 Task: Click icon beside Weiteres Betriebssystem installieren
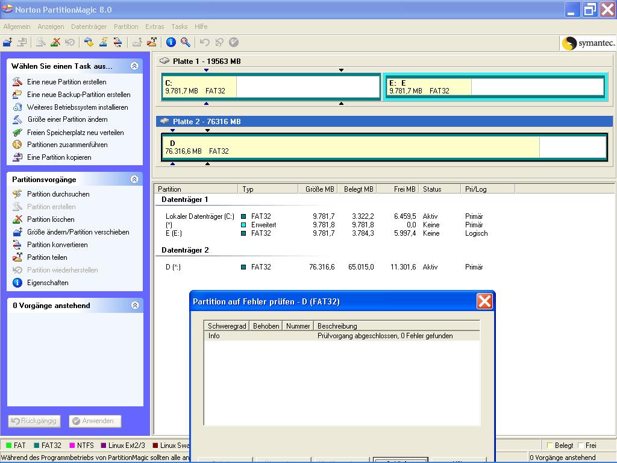(17, 107)
